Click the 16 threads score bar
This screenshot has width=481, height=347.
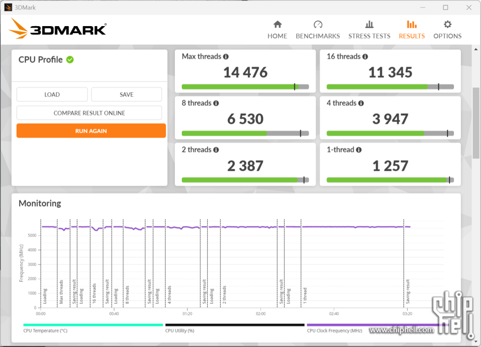[390, 87]
